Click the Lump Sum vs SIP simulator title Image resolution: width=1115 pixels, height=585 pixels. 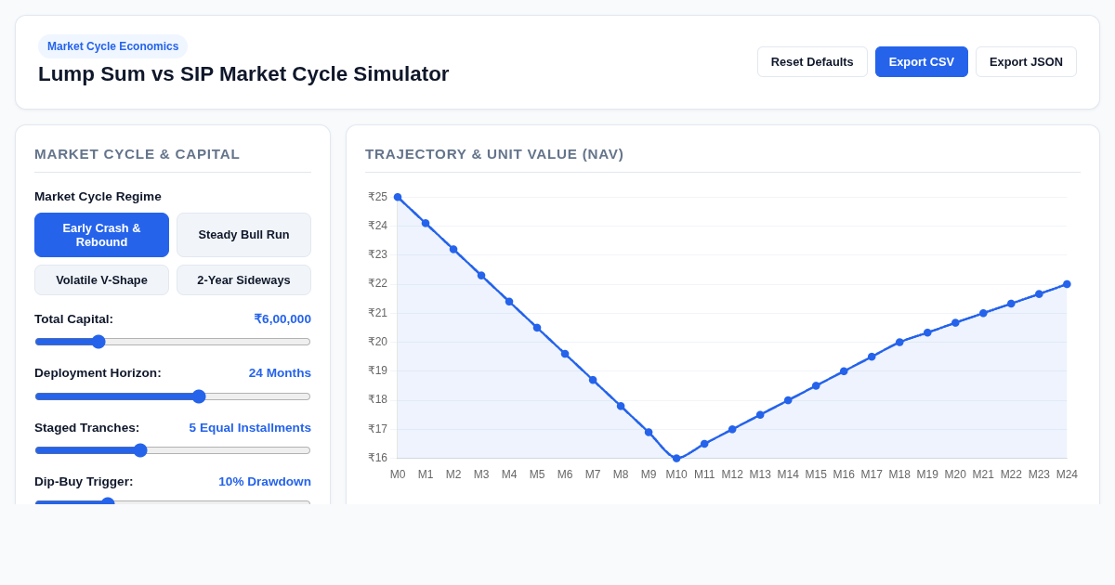pos(243,74)
